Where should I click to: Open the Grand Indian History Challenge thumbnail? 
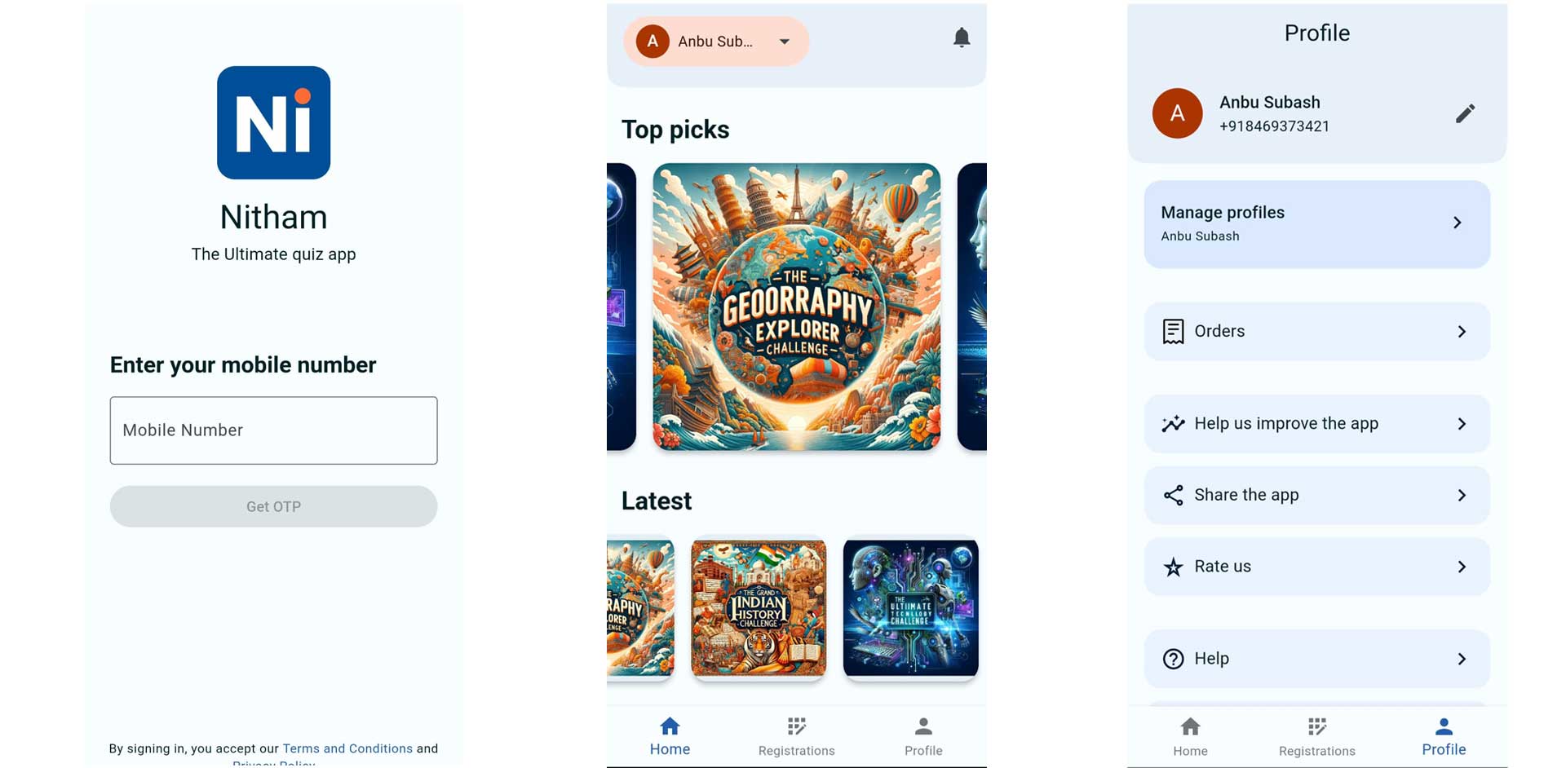pos(759,608)
